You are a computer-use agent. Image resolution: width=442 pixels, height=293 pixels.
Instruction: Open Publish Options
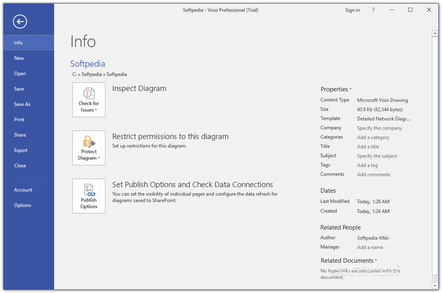pos(89,196)
